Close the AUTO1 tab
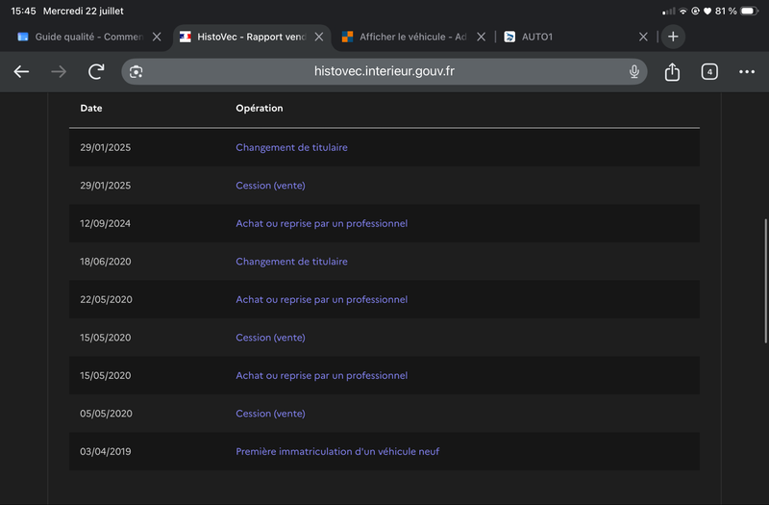The width and height of the screenshot is (769, 505). tap(643, 37)
